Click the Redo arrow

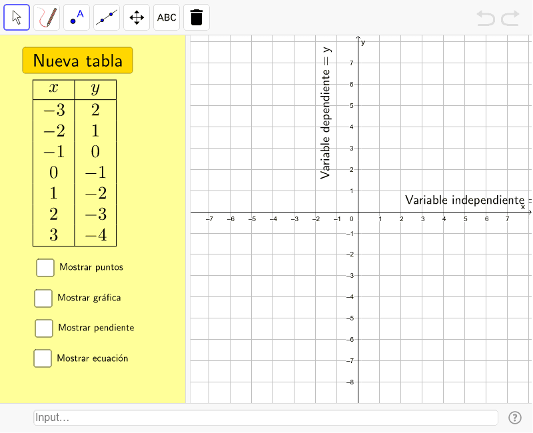tap(510, 18)
